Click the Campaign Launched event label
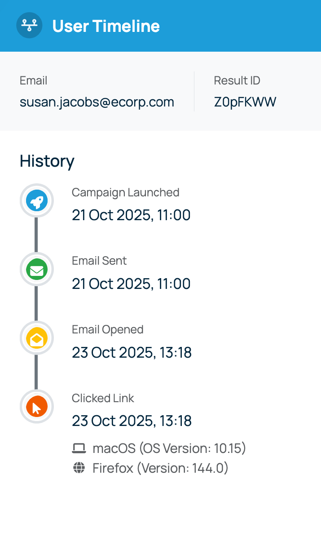This screenshot has width=321, height=550. click(126, 192)
